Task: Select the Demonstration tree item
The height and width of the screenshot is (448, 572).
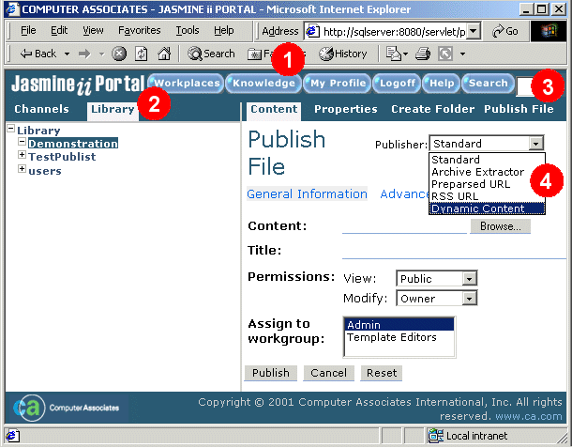Action: (73, 144)
